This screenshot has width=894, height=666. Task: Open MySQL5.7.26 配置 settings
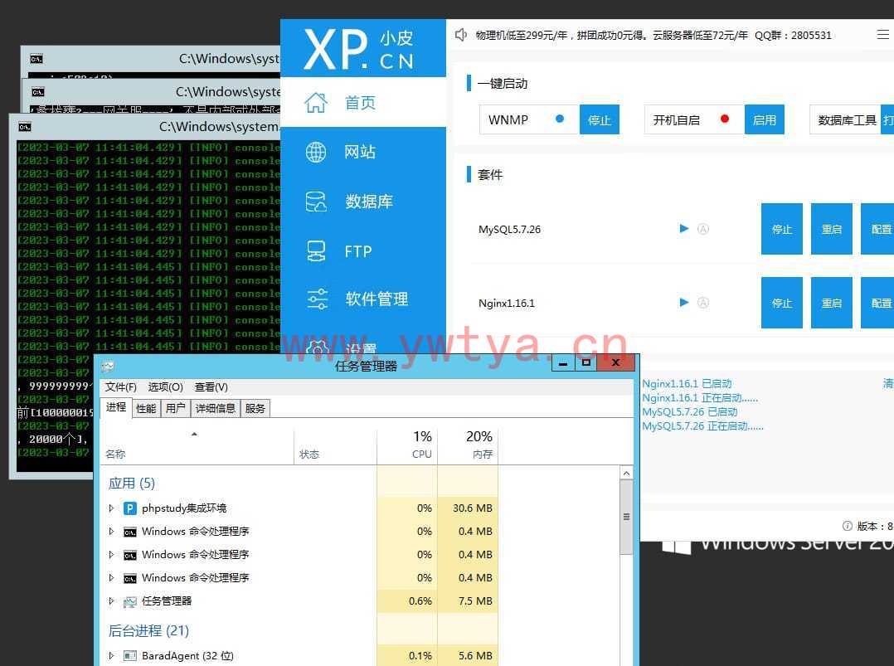pos(878,229)
